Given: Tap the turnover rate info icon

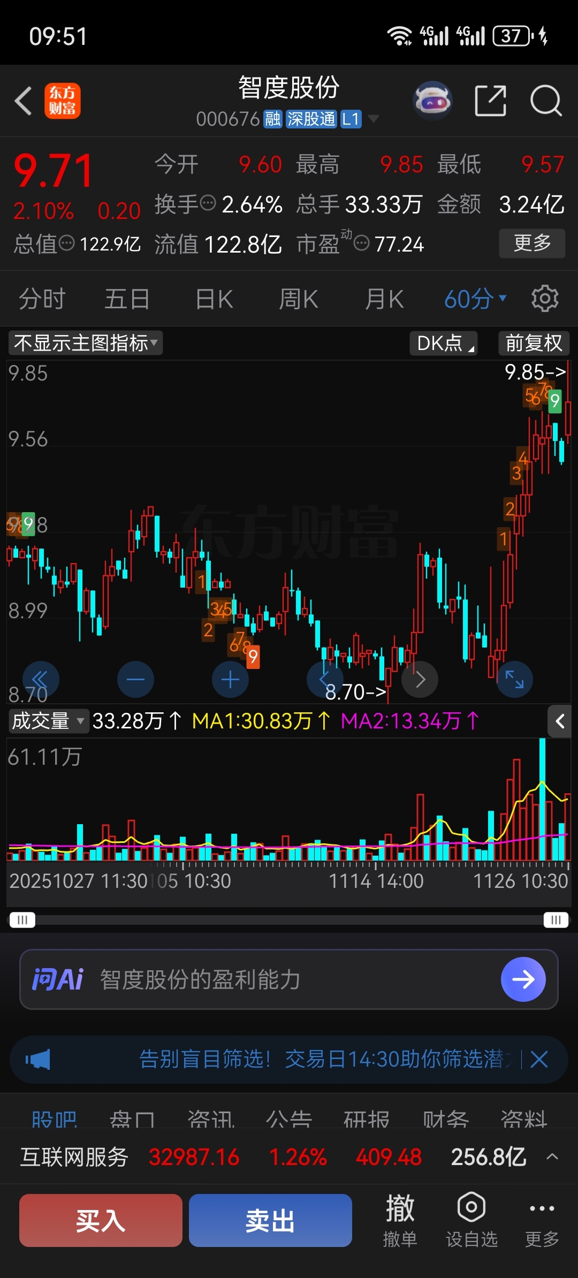Looking at the screenshot, I should click(208, 203).
